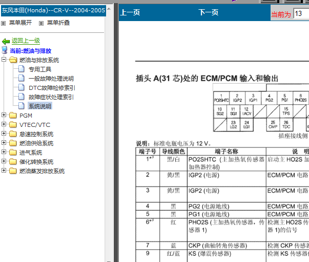Image resolution: width=309 pixels, height=262 pixels.
Task: Click the 端子名称 column header
Action: pos(226,152)
